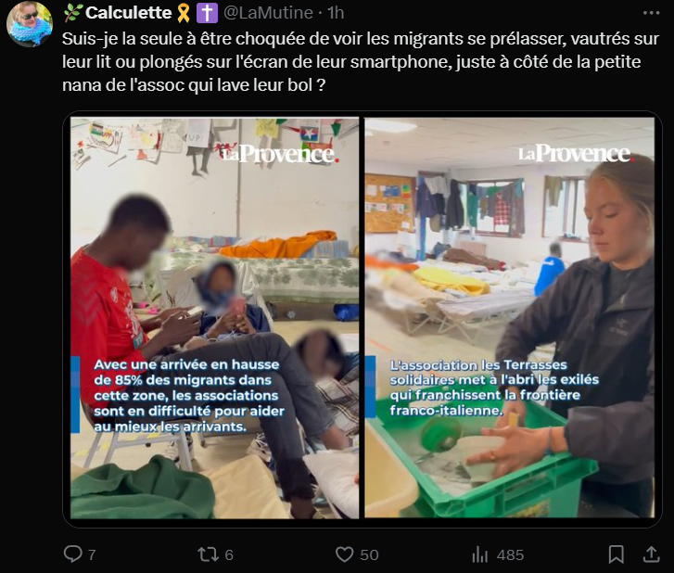Click the purple cross badge emoji
Image resolution: width=674 pixels, height=573 pixels.
point(207,13)
